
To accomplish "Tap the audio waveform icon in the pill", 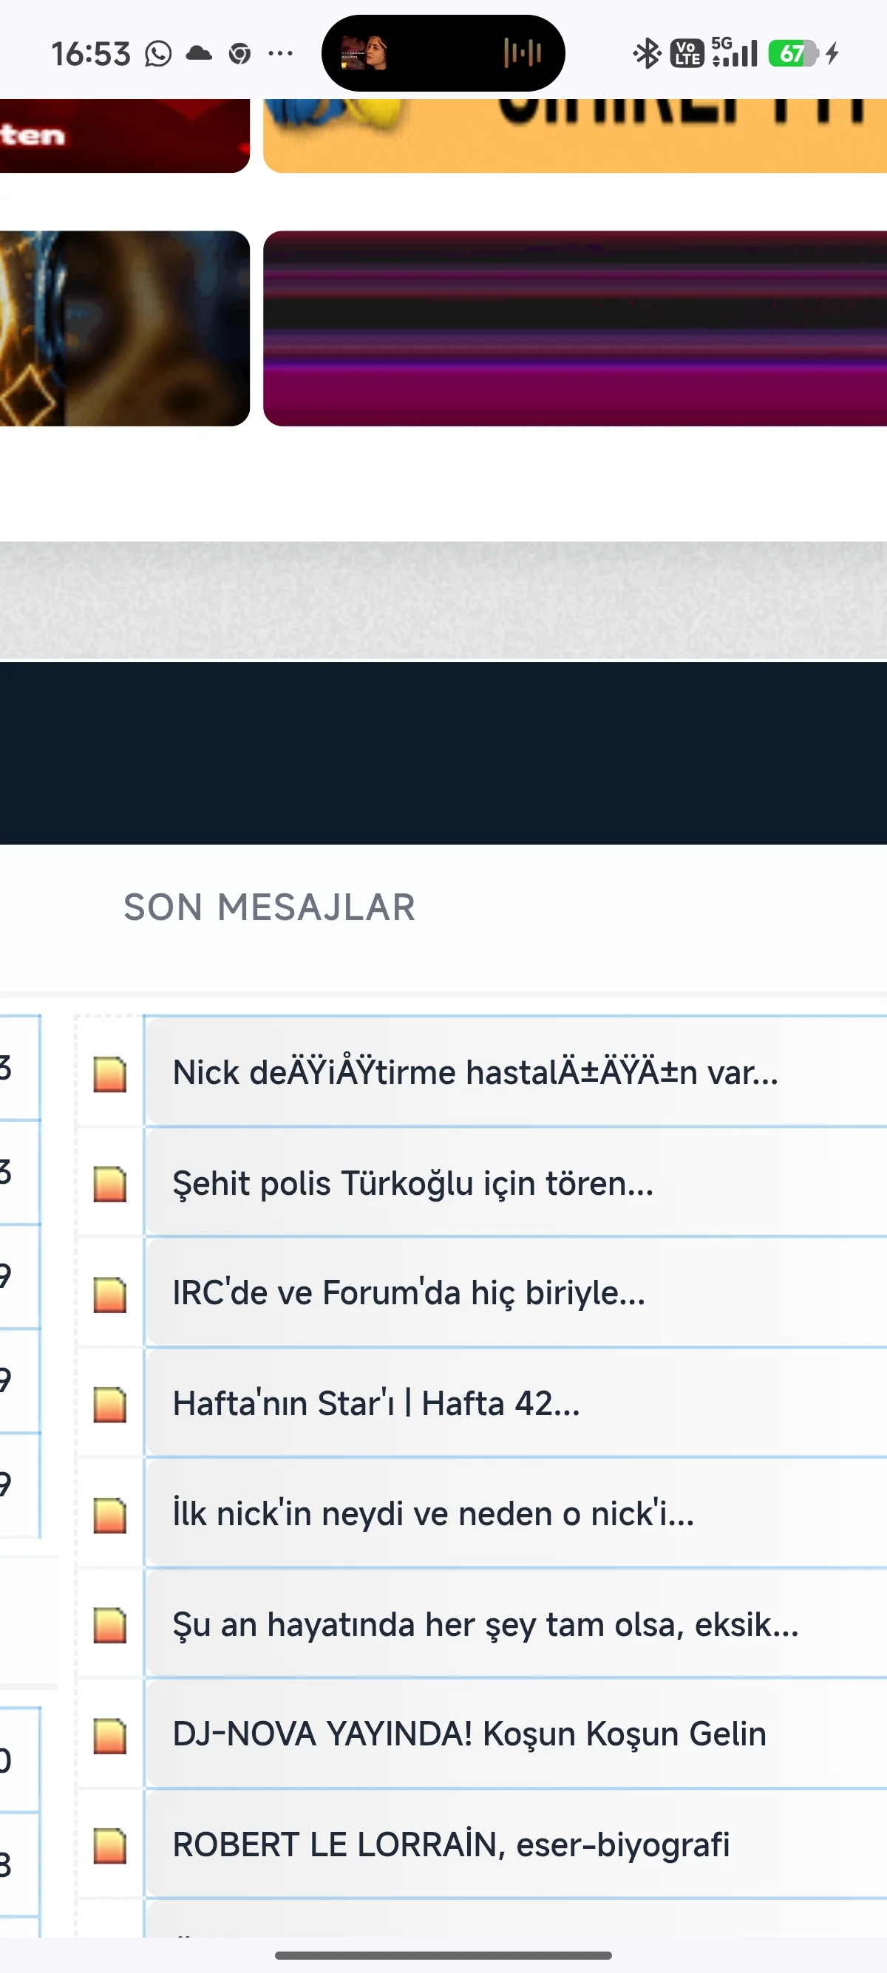I will click(523, 53).
